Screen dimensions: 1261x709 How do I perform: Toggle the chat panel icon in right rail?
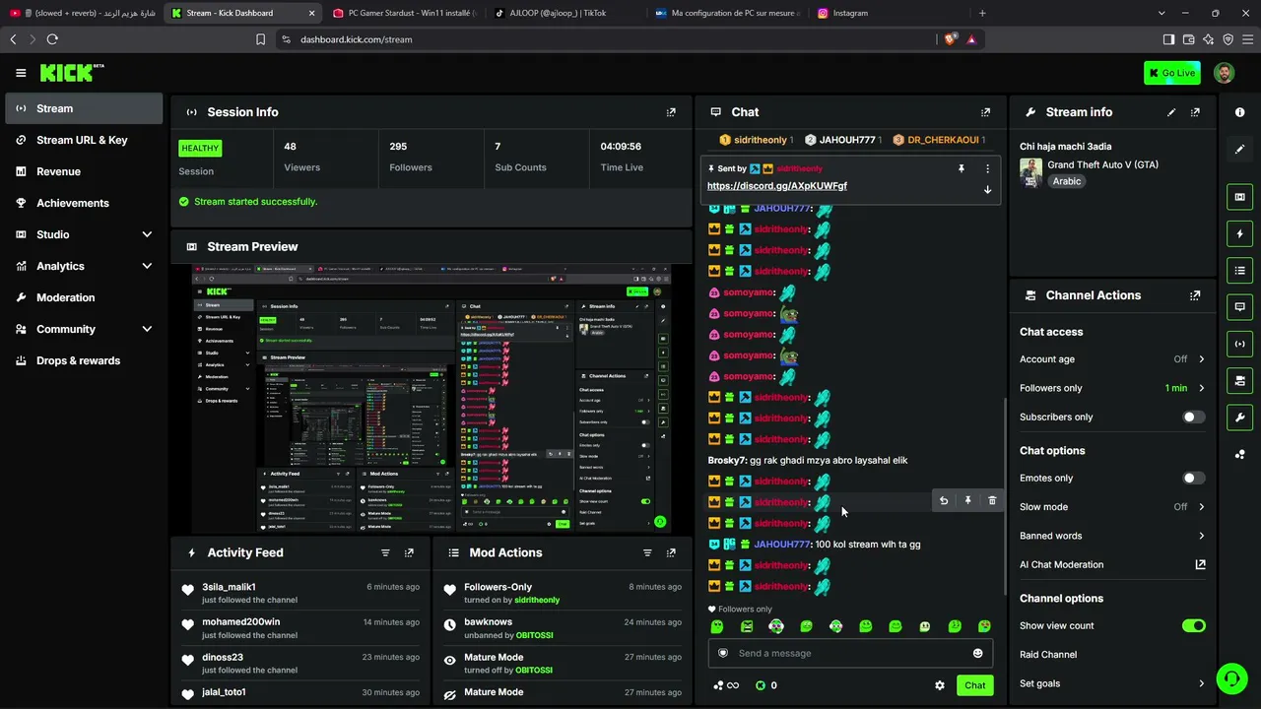pos(1239,307)
